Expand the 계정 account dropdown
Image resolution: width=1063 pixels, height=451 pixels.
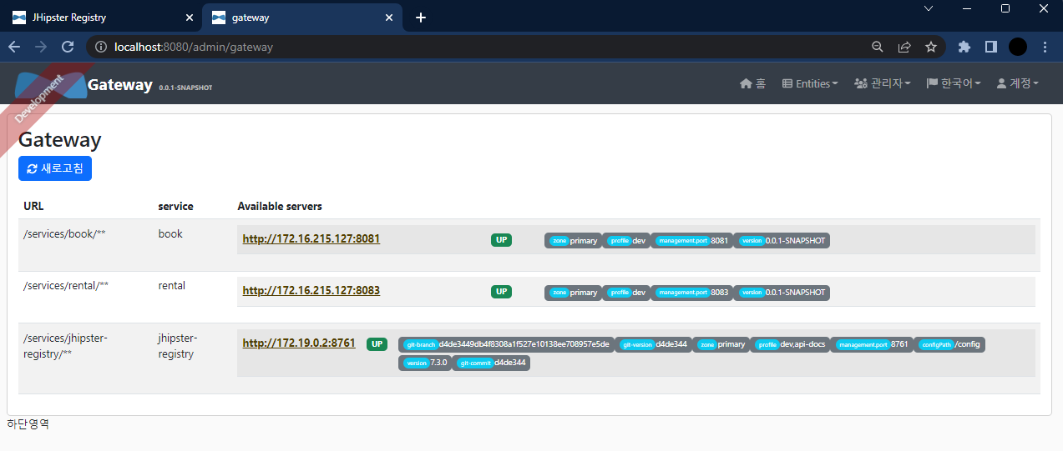pos(1017,83)
